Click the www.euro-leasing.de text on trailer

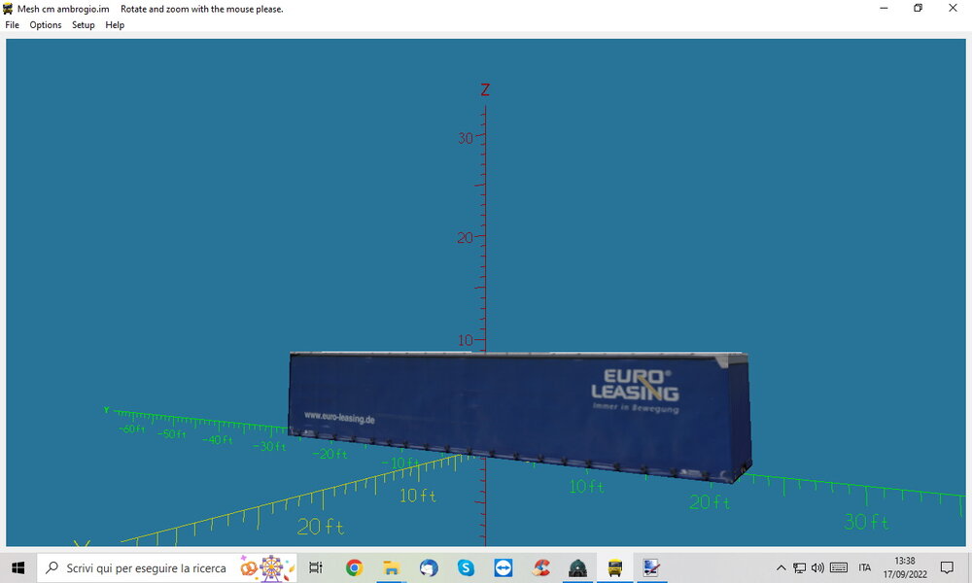pos(339,418)
